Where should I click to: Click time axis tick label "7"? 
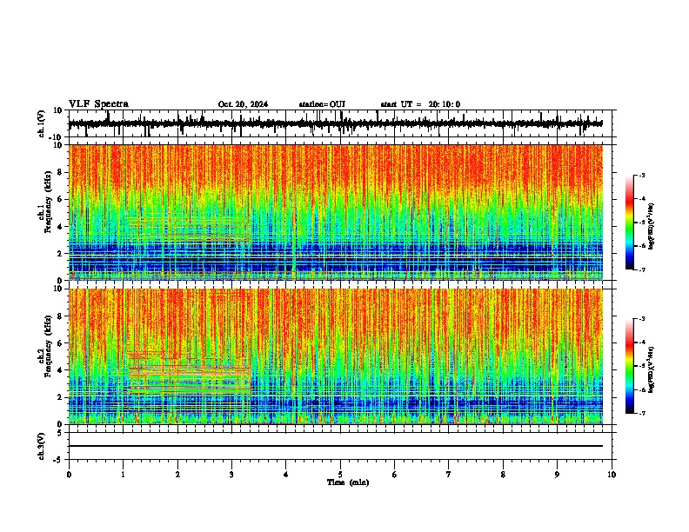coord(449,475)
